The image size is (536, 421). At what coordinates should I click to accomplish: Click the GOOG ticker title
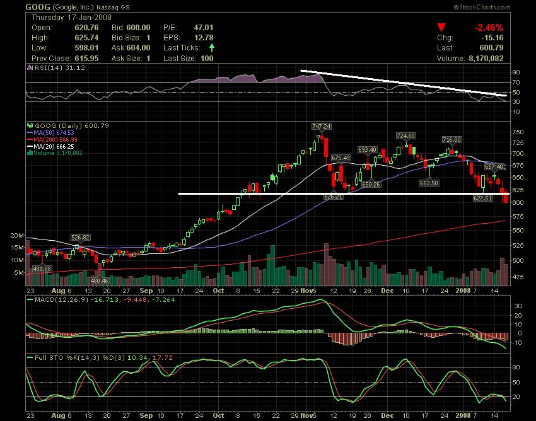point(38,7)
